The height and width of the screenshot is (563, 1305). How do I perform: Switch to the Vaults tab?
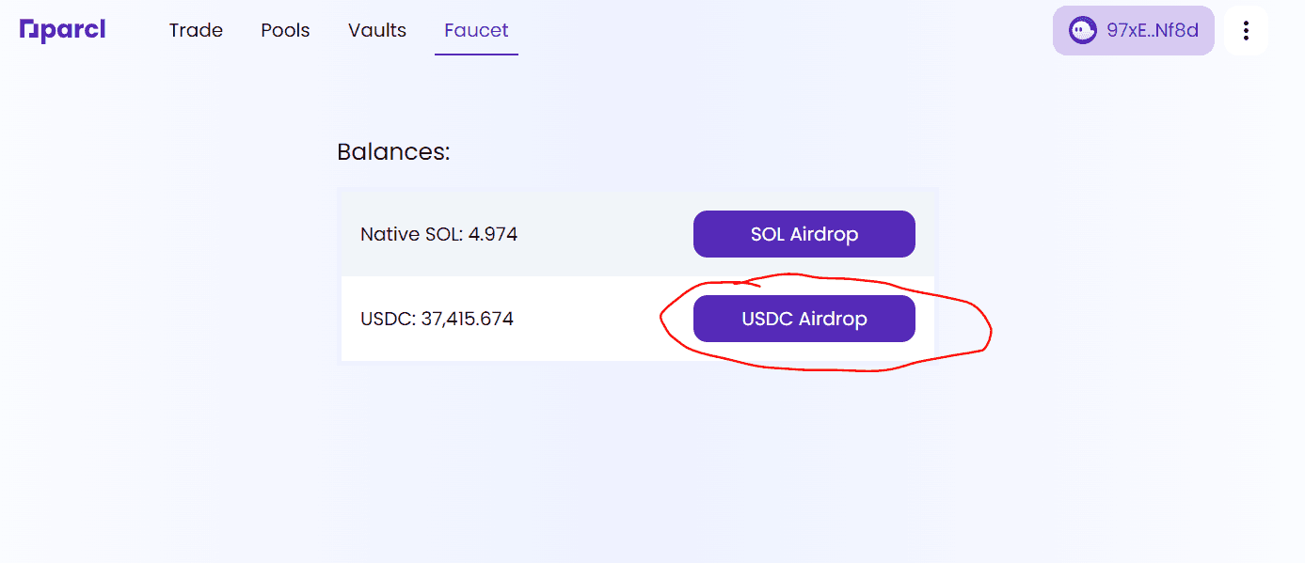pos(377,30)
